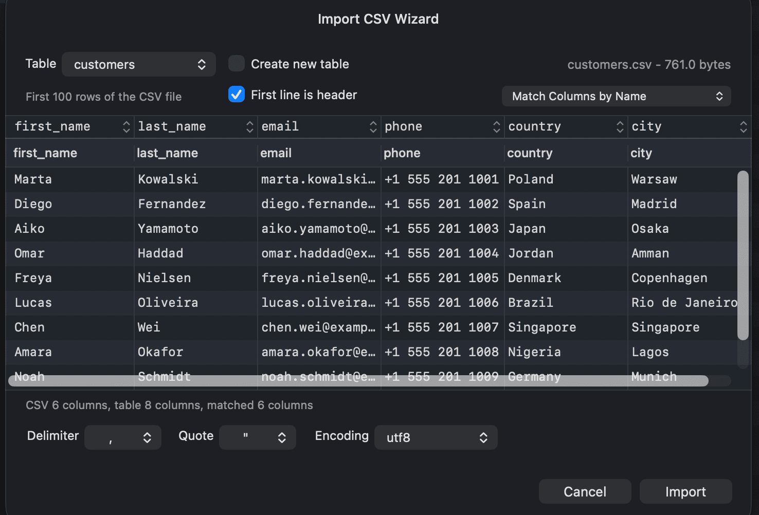This screenshot has height=515, width=759.
Task: Click the email cell chen.wei@examp…
Action: pos(318,327)
